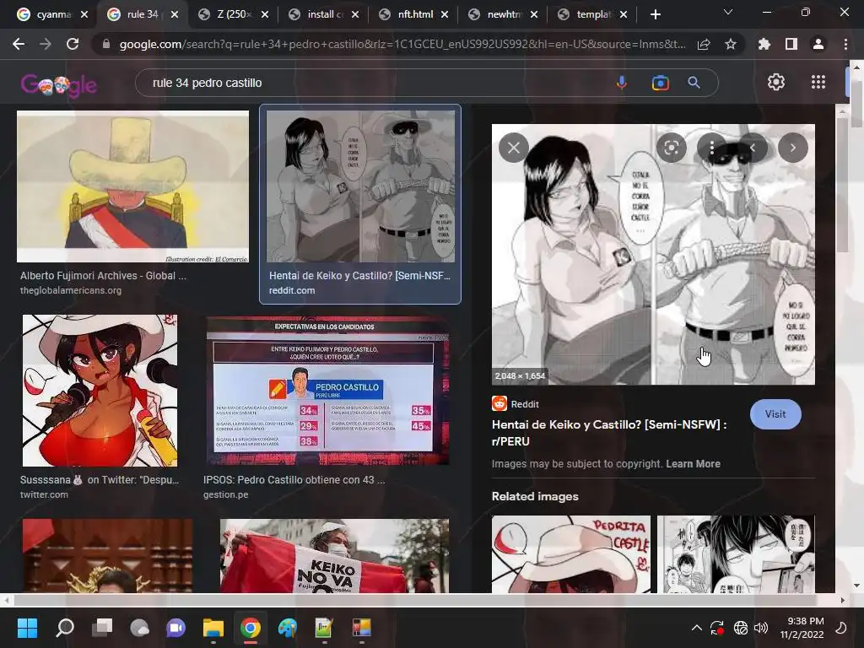Screen dimensions: 864x648
Task: Click the browser forward arrow
Action: [46, 44]
